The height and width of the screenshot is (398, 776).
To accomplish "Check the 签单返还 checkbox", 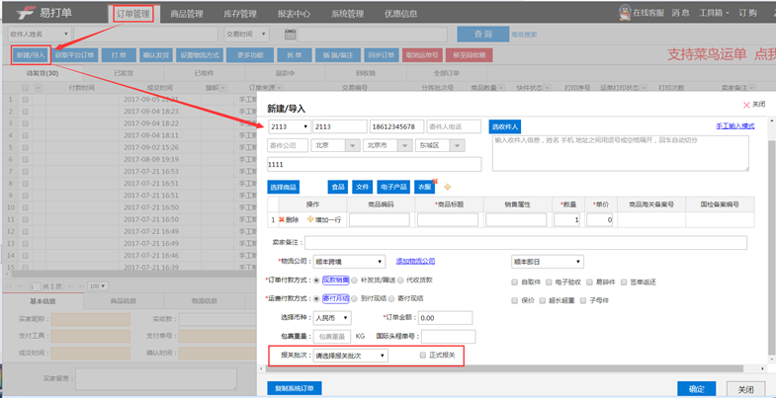I will click(624, 282).
